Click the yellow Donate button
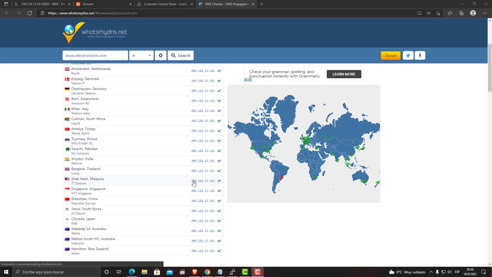 [391, 55]
